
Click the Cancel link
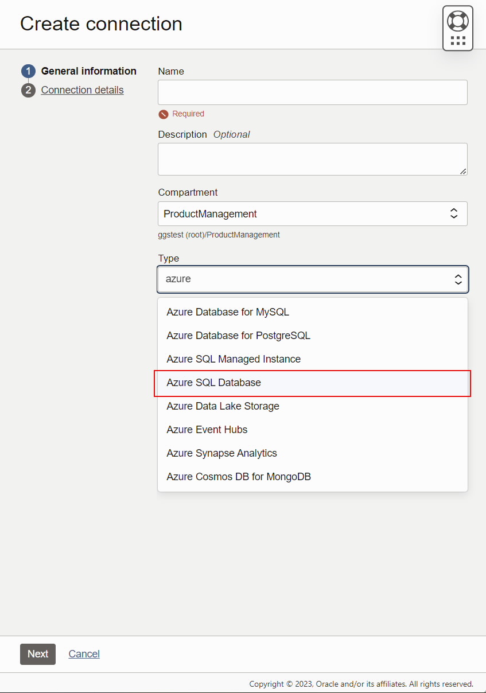pyautogui.click(x=84, y=654)
